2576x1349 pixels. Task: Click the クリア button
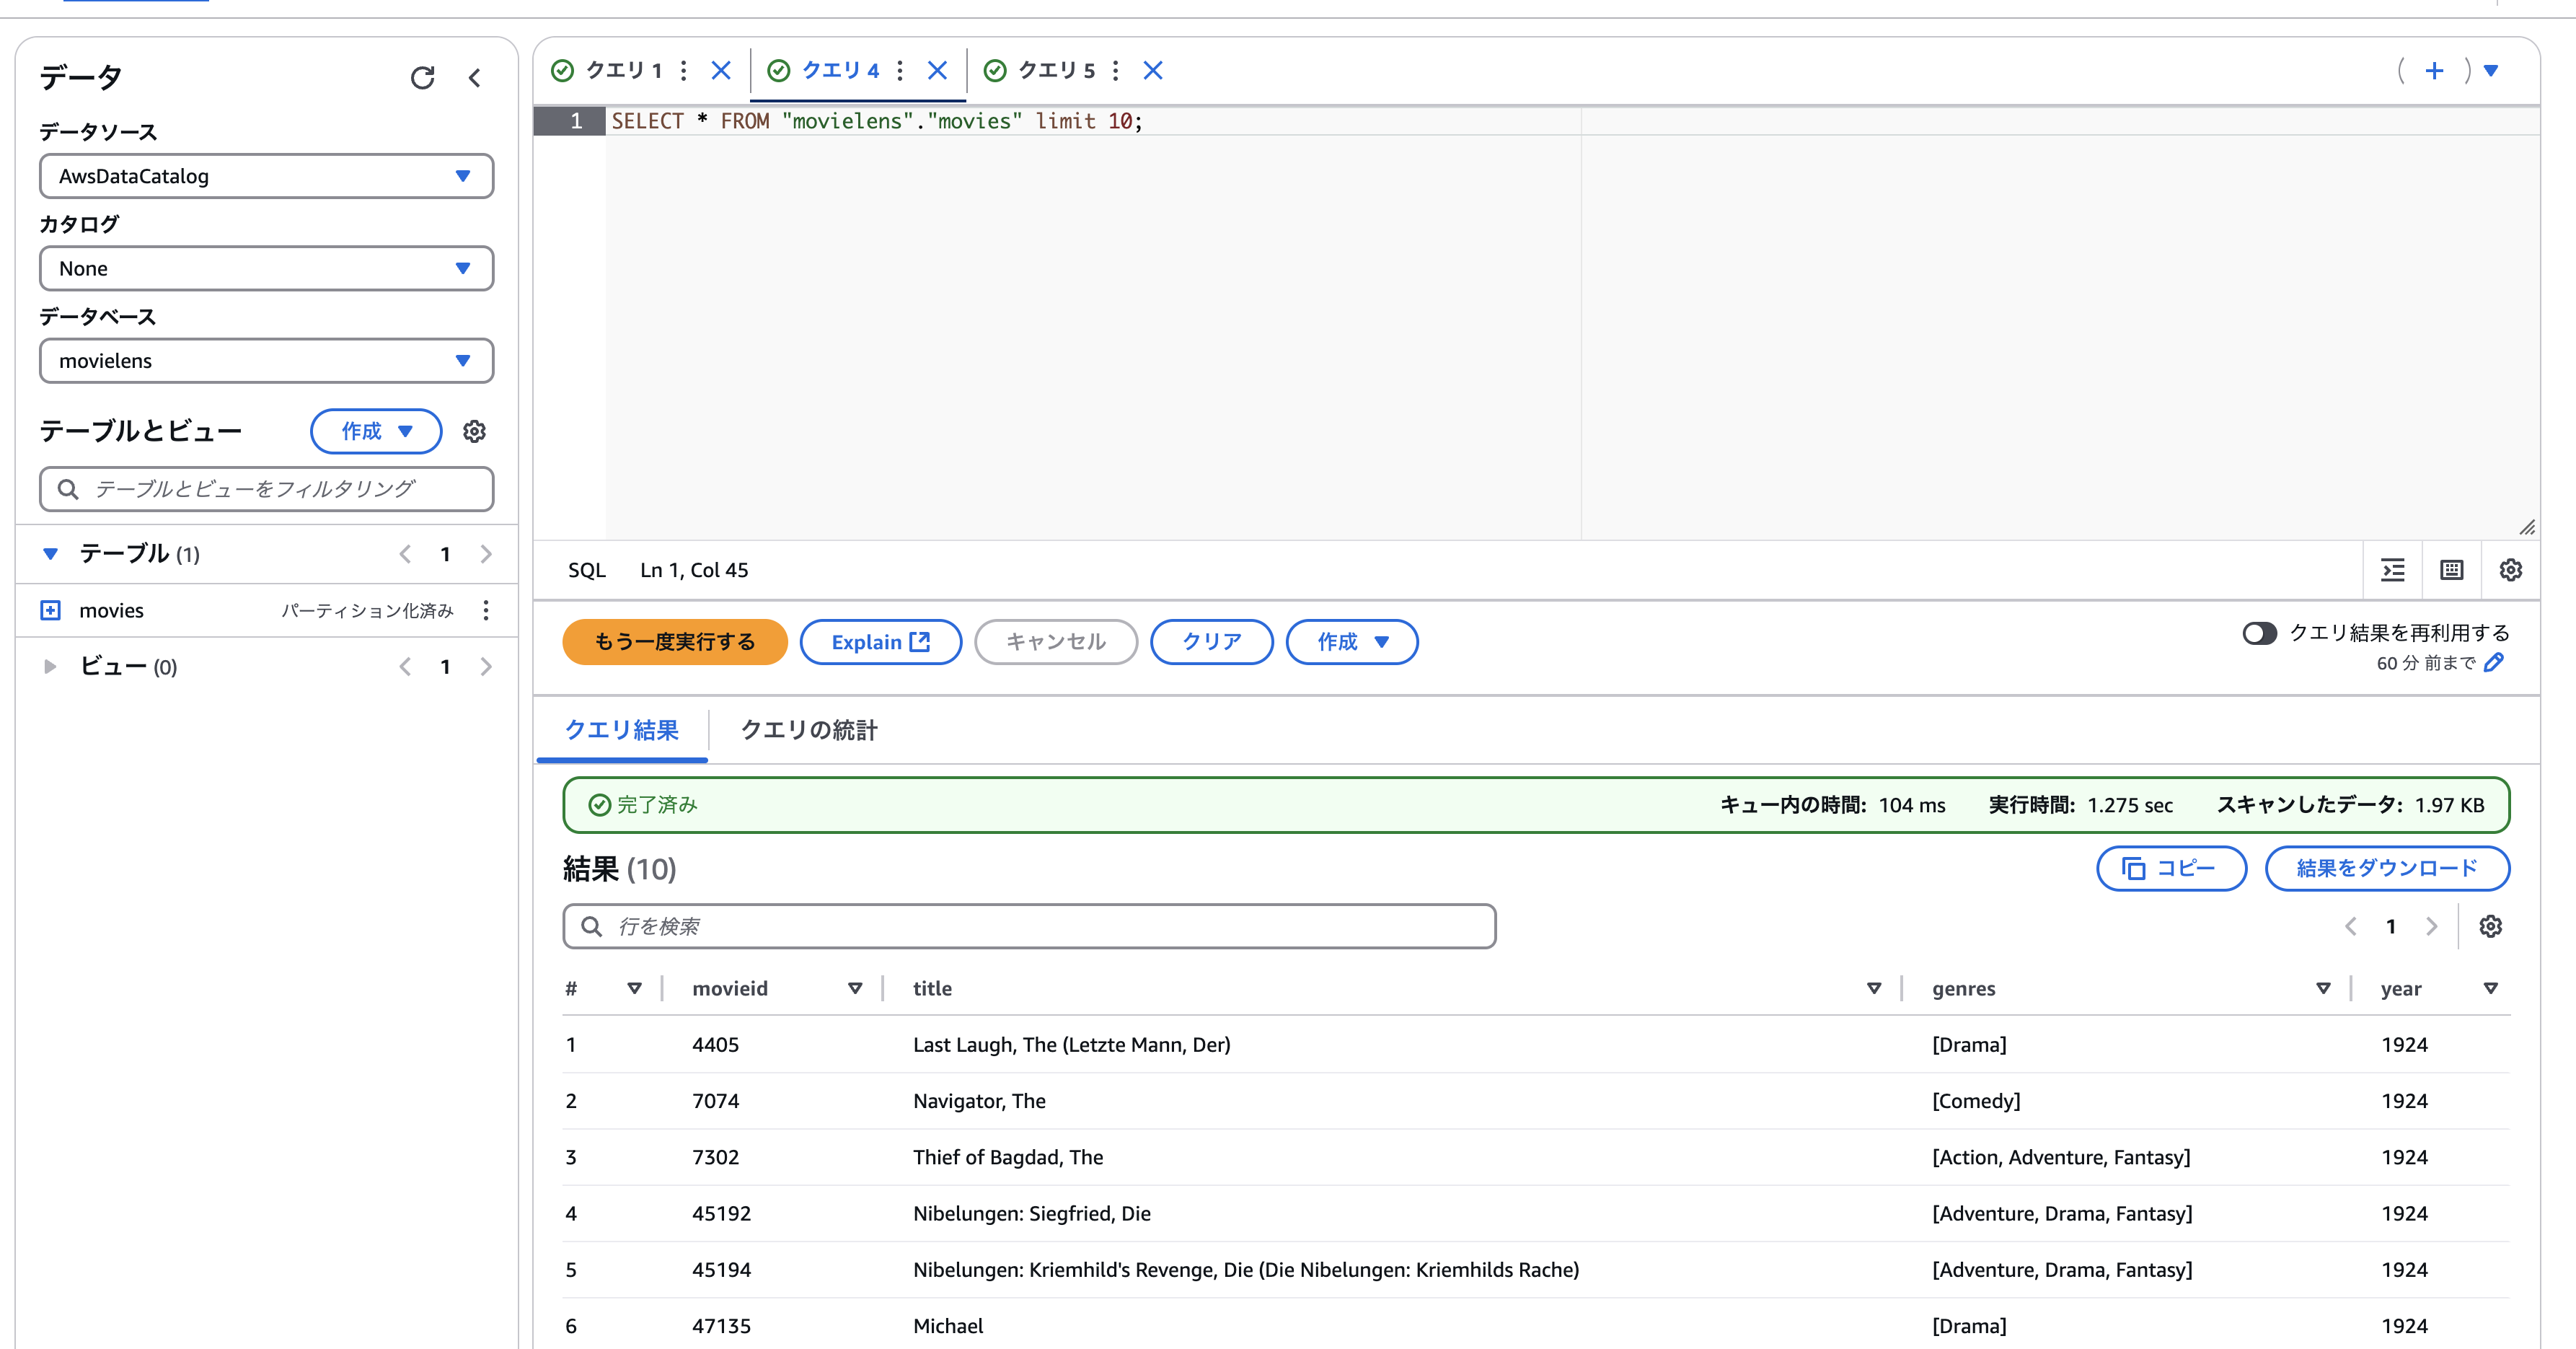1212,642
